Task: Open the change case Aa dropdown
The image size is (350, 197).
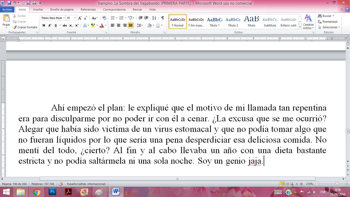Action: tap(95, 18)
